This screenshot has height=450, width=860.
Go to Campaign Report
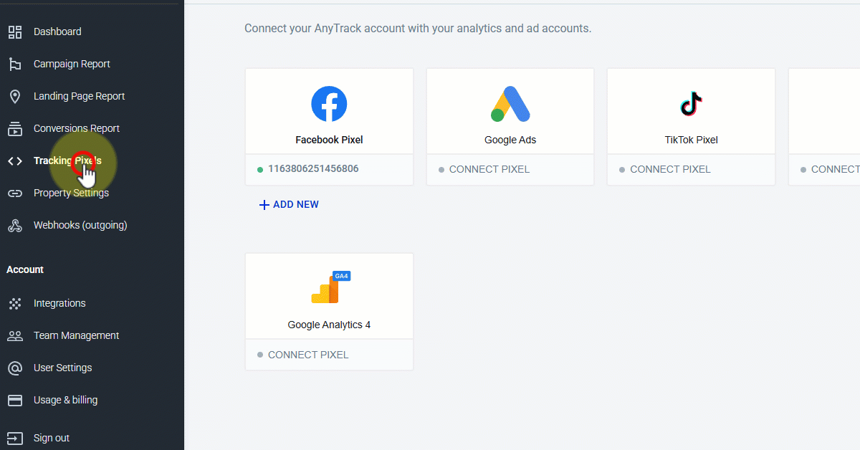click(72, 64)
